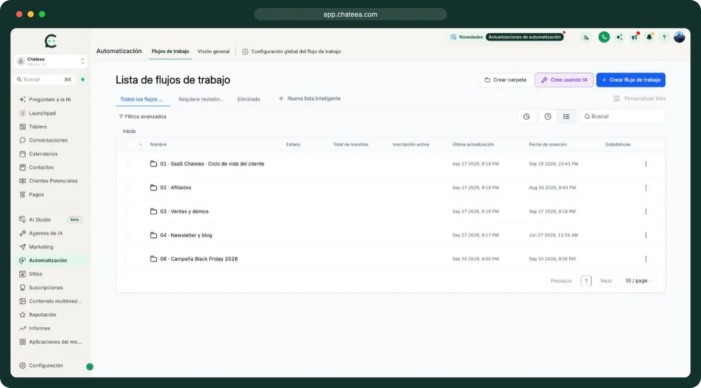Switch to Flujos de trabajo tab
The image size is (701, 388).
[170, 51]
